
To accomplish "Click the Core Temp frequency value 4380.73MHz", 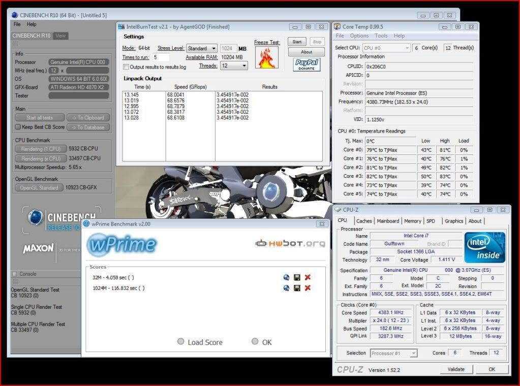I will (419, 102).
